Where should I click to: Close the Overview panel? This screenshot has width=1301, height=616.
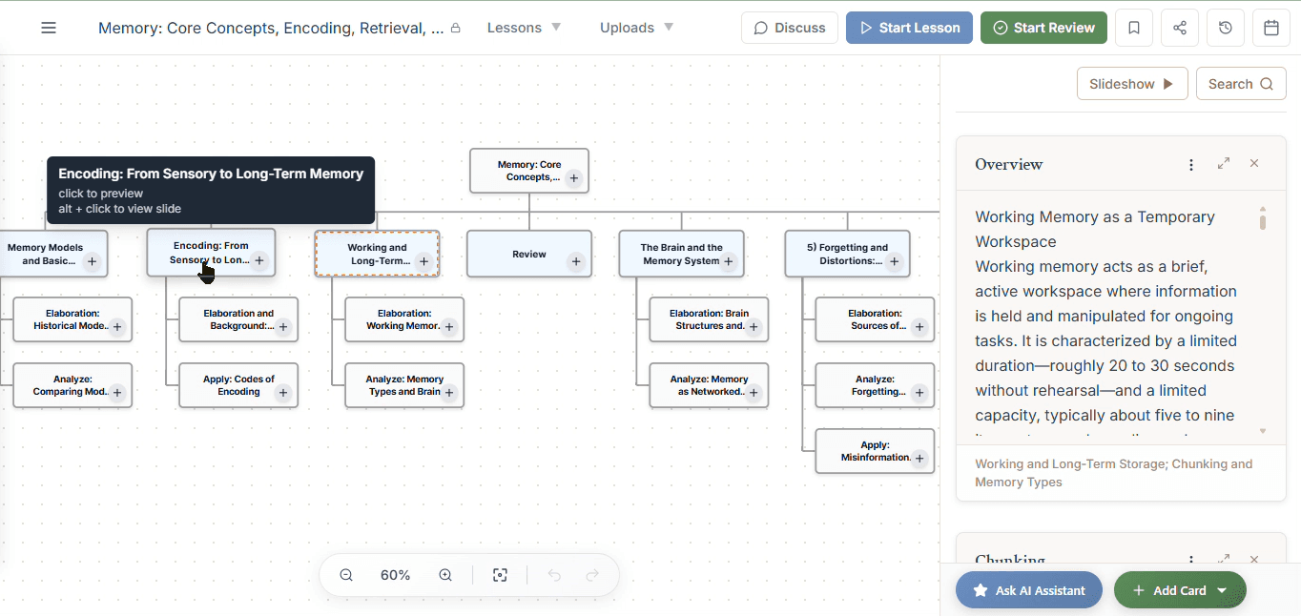coord(1254,163)
